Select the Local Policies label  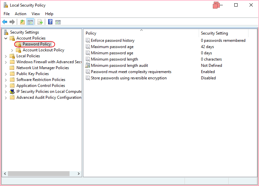[x=28, y=56]
